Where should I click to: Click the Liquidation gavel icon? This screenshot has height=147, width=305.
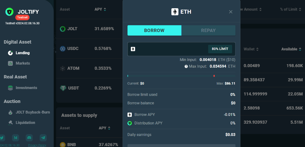pyautogui.click(x=10, y=123)
